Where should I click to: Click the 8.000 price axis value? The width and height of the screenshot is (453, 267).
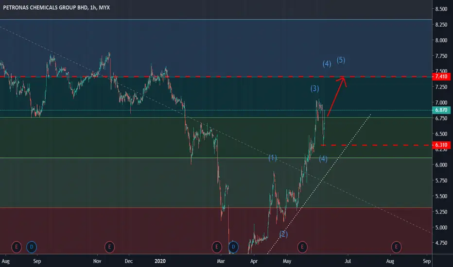coord(441,40)
